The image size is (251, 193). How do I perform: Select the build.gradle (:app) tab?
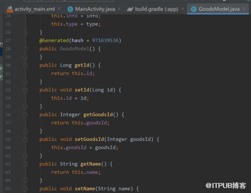coord(156,9)
